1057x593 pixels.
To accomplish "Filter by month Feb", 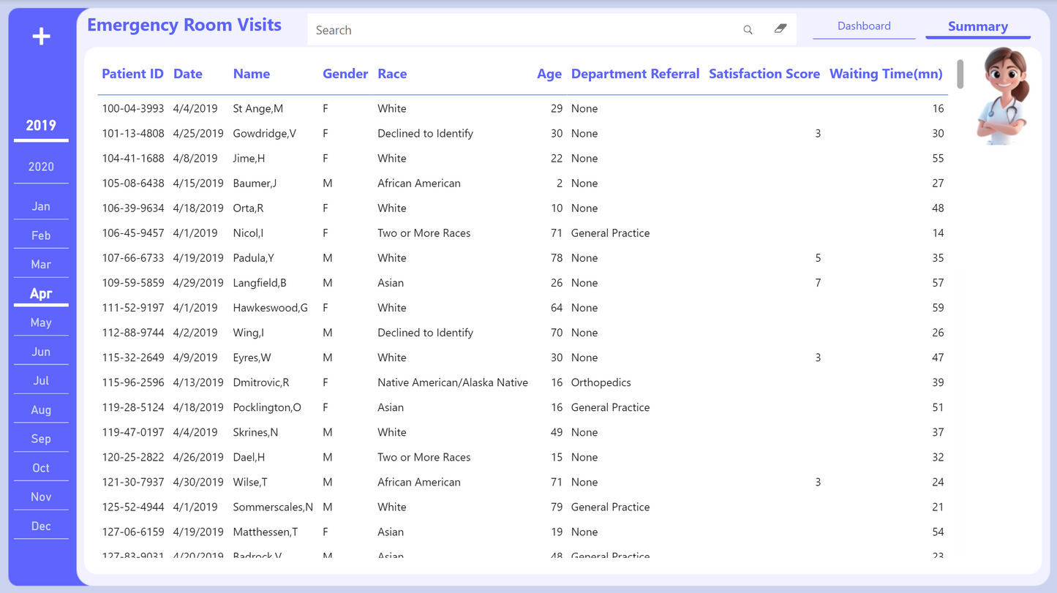I will click(41, 236).
